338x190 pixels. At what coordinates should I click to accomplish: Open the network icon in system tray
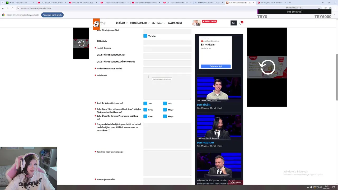pos(317,187)
